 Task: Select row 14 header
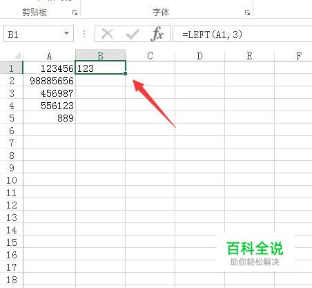point(12,229)
